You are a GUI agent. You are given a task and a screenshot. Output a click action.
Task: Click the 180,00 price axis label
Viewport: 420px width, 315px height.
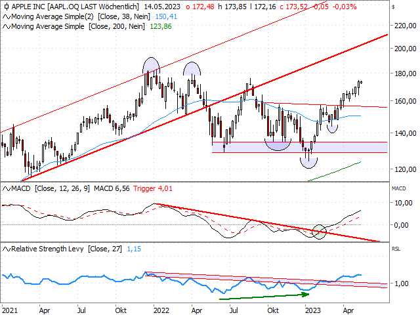[406, 73]
